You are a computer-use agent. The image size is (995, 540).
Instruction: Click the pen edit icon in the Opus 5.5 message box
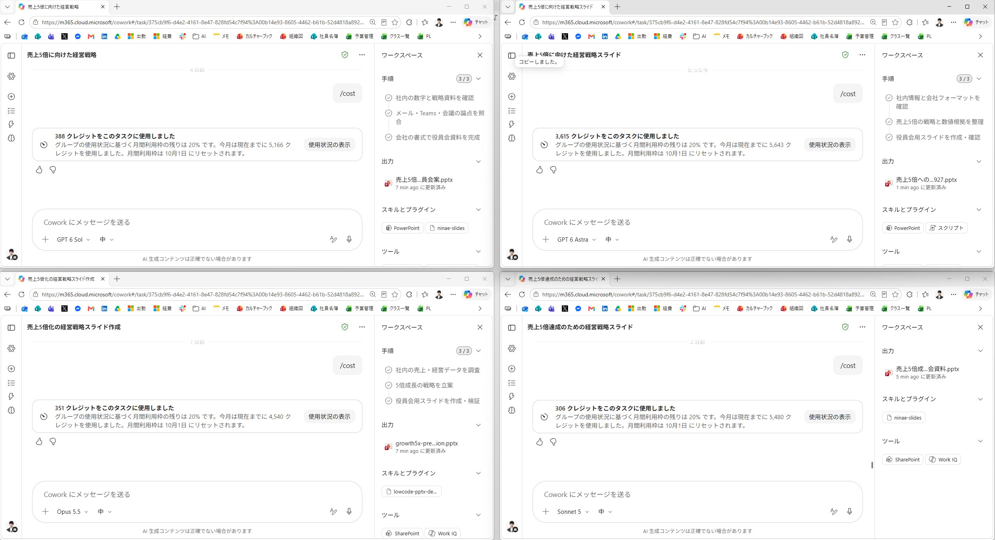(333, 511)
